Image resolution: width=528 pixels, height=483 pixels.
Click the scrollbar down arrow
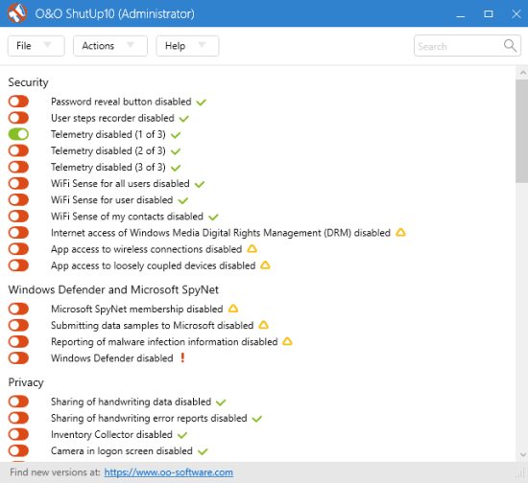(x=522, y=455)
